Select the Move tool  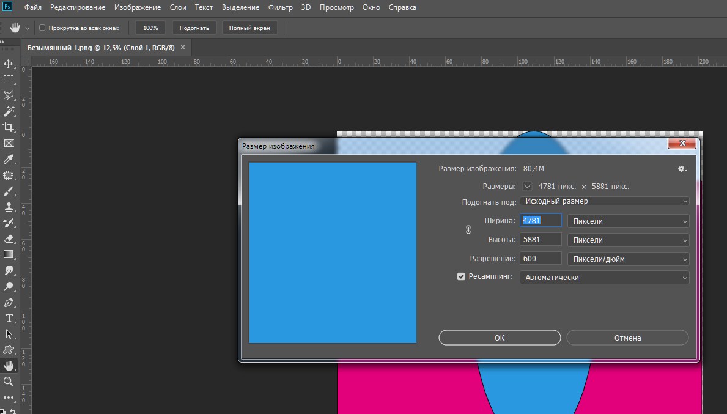(9, 64)
